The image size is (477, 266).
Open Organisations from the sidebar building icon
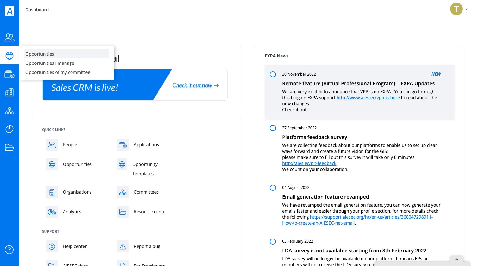point(9,93)
